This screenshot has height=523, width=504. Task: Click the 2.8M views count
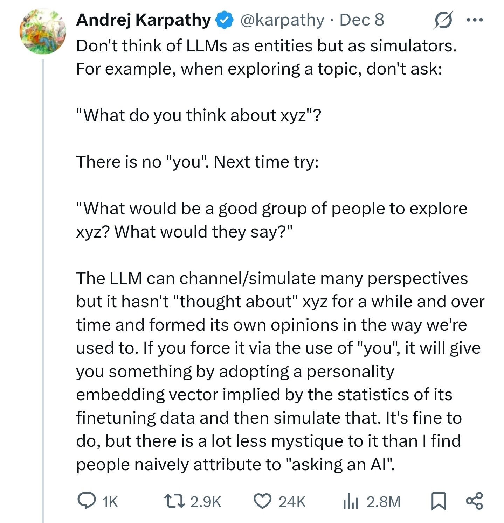383,502
